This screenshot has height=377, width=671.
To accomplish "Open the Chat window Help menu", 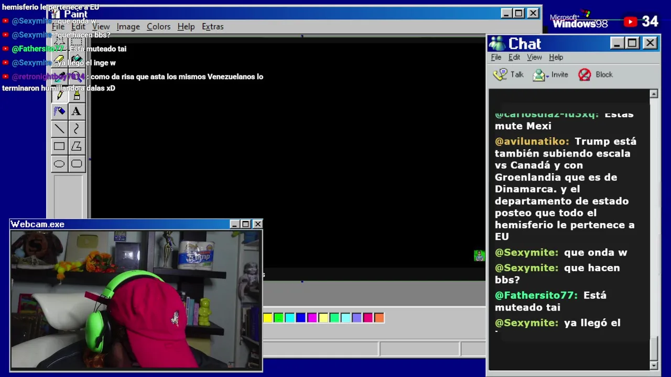I will (x=556, y=57).
